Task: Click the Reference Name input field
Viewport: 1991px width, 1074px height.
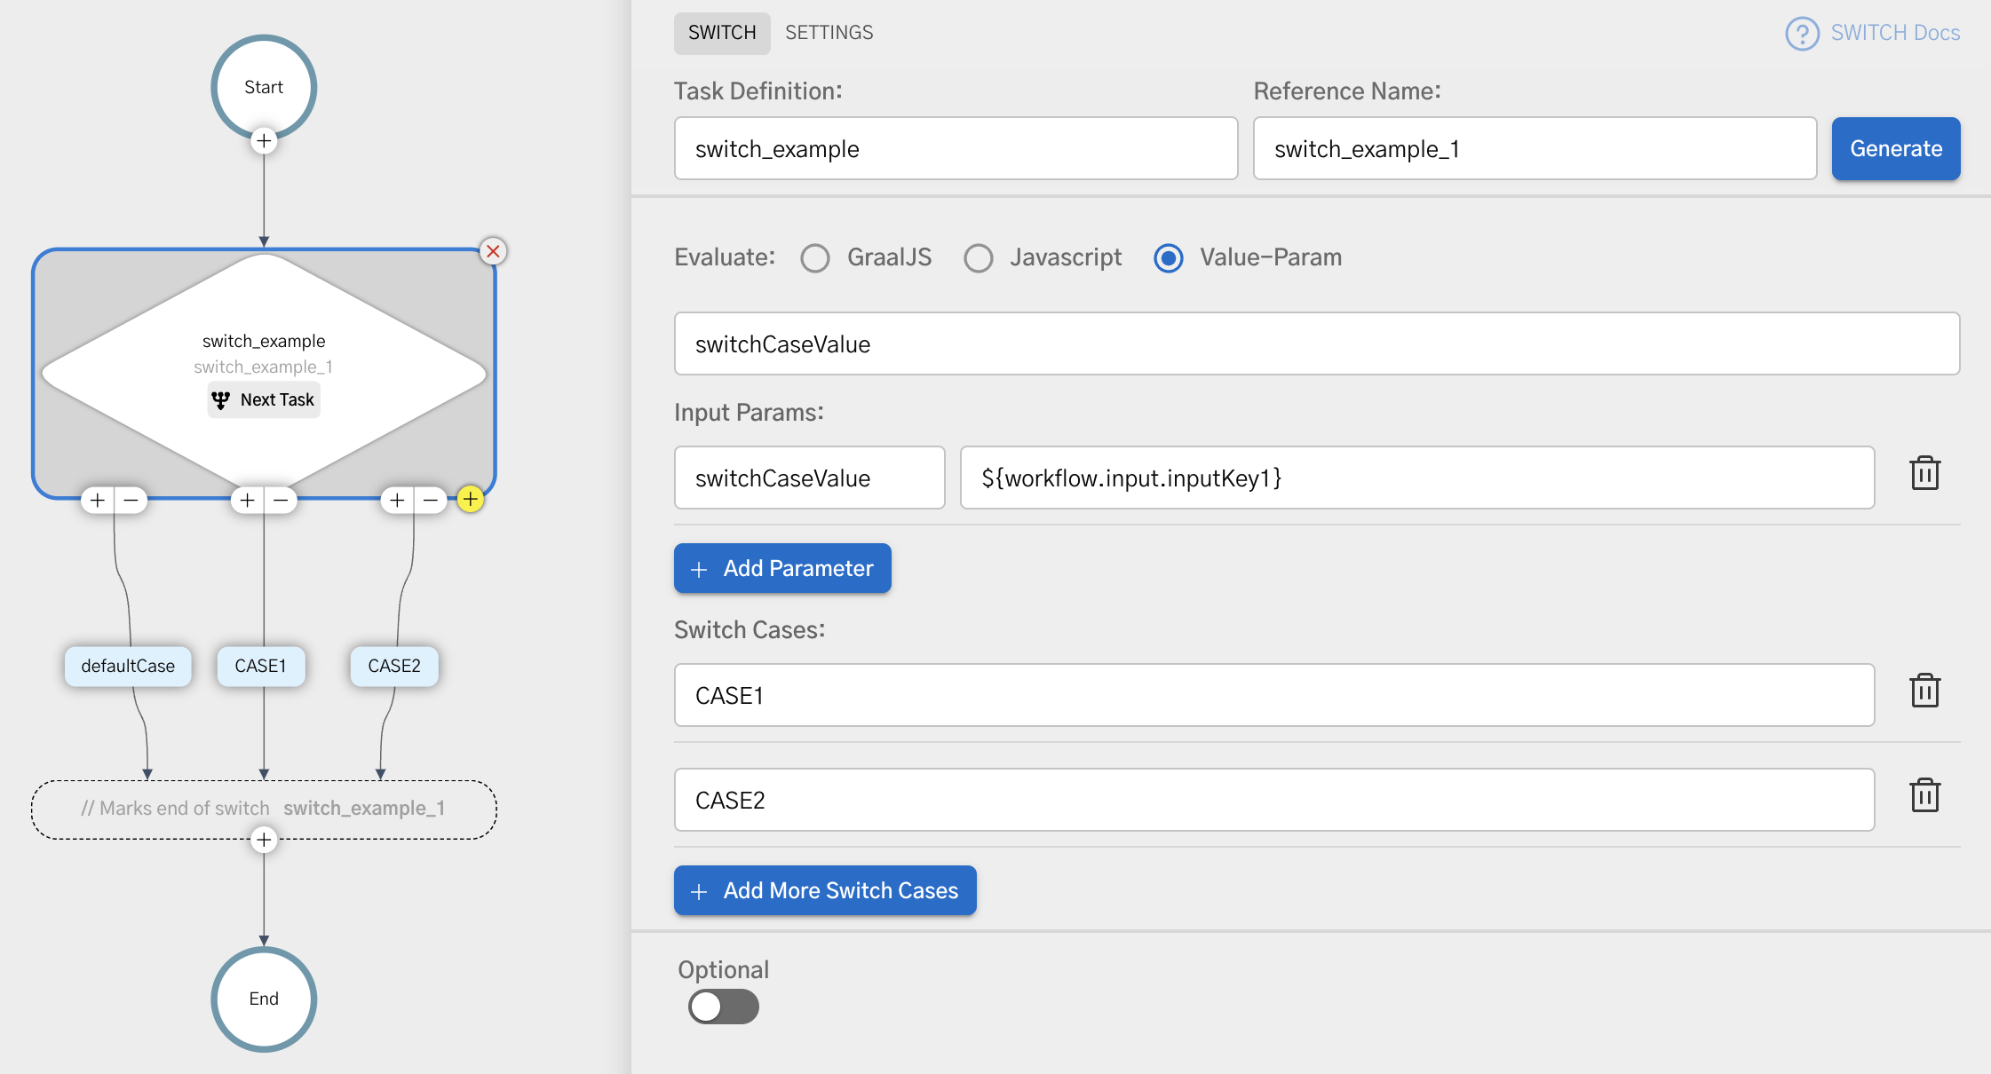Action: click(x=1534, y=149)
